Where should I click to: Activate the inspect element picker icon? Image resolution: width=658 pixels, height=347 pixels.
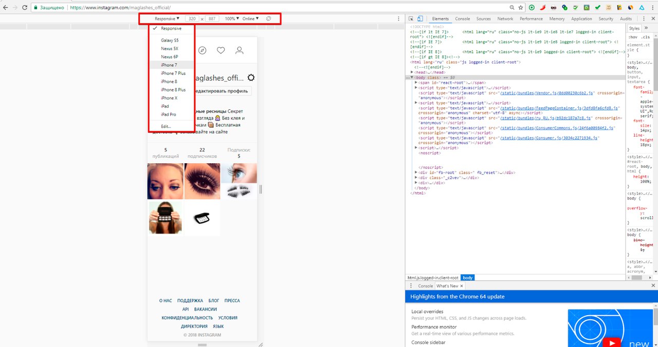(x=411, y=18)
